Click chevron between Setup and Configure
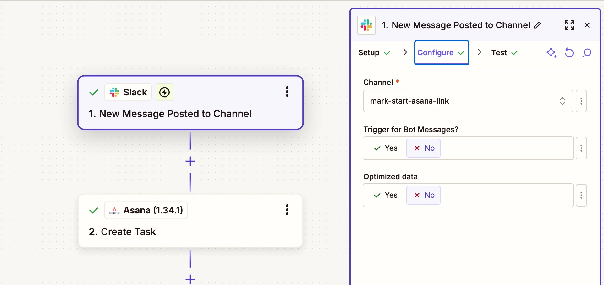This screenshot has height=285, width=604. click(x=405, y=52)
